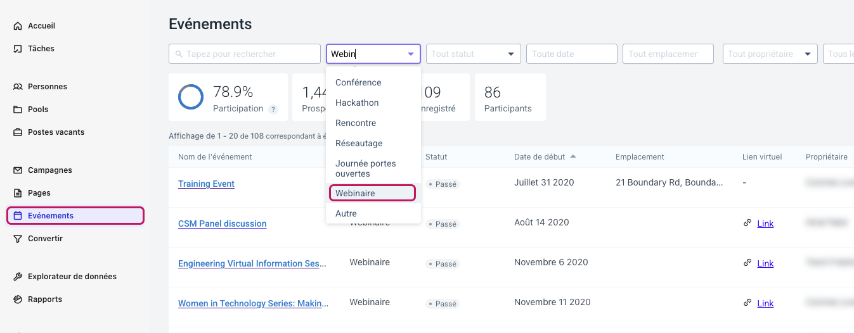
Task: Click the briefcase icon beside Postes vacants
Action: (x=18, y=132)
